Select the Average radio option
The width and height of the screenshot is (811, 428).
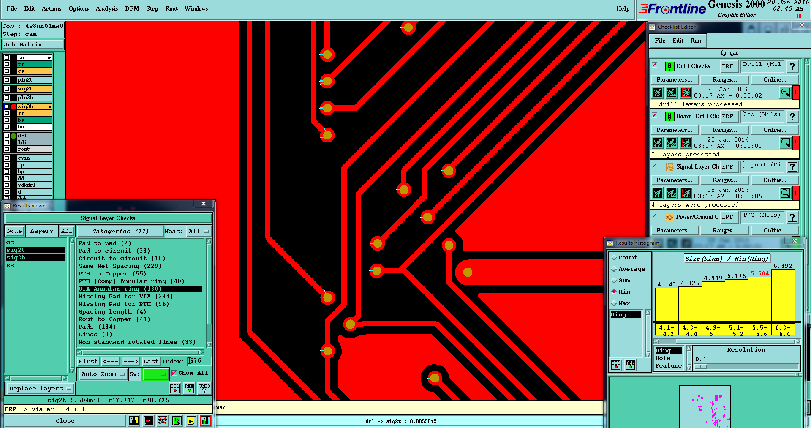point(614,269)
